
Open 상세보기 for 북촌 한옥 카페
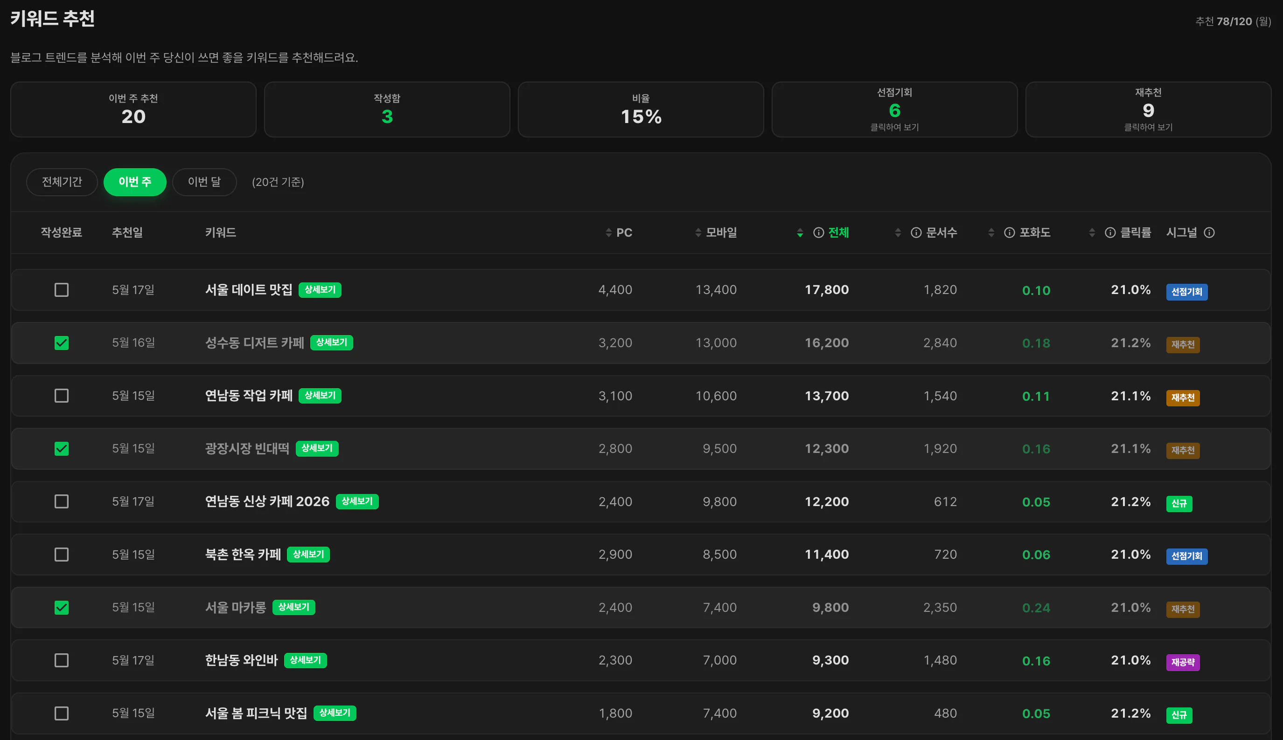308,555
